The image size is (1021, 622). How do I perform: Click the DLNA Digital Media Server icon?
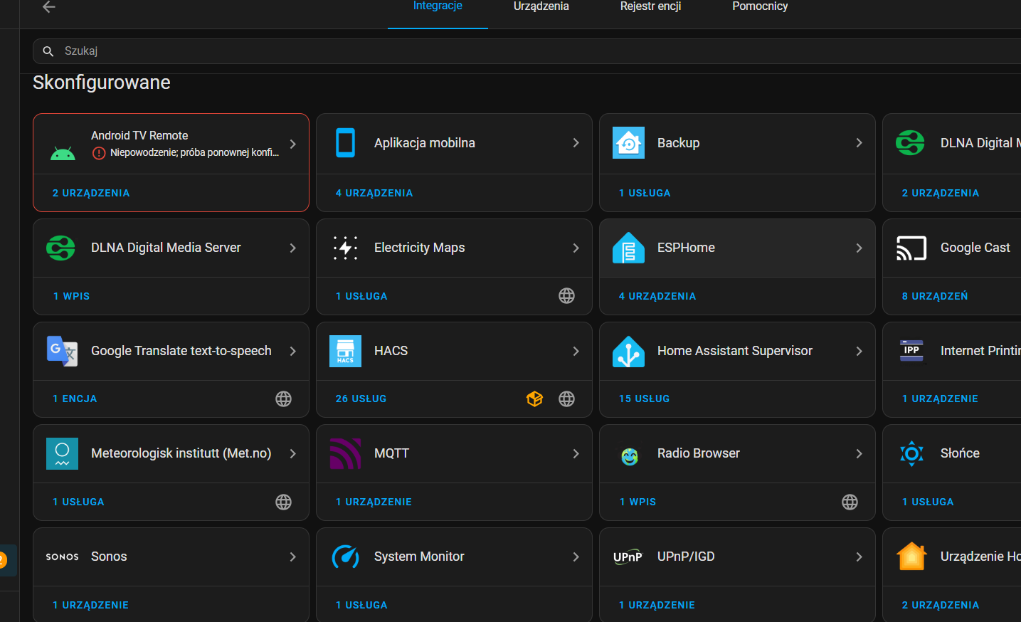pyautogui.click(x=60, y=248)
